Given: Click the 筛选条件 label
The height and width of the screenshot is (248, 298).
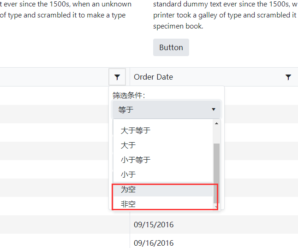Looking at the screenshot, I should (x=128, y=96).
